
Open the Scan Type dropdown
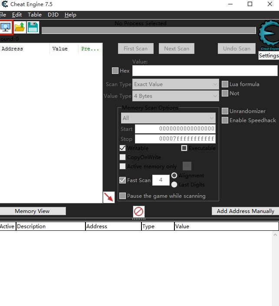click(176, 84)
